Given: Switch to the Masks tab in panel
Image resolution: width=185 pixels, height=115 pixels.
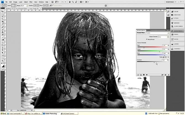Looking at the screenshot, I should 149,30.
